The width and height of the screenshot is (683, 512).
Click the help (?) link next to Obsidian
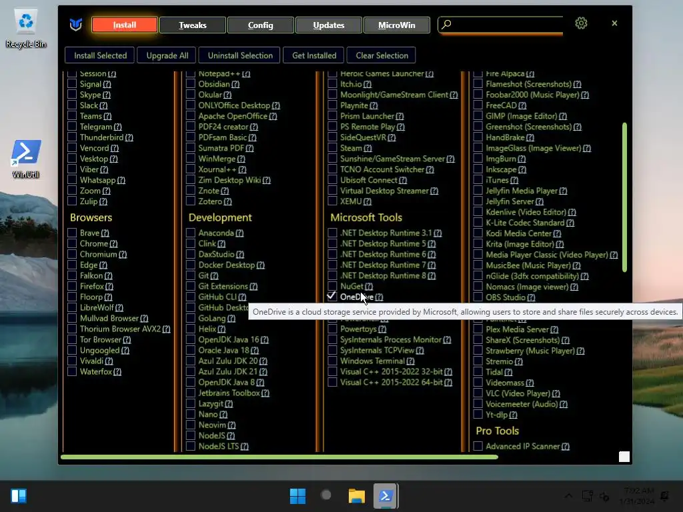(235, 84)
